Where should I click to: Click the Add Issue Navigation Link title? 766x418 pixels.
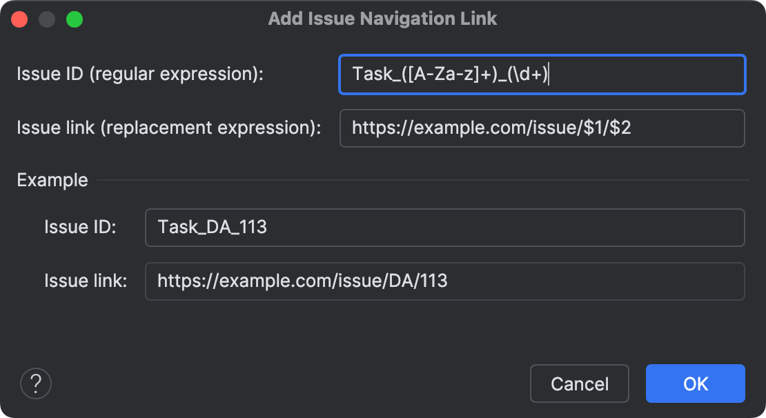[x=383, y=19]
